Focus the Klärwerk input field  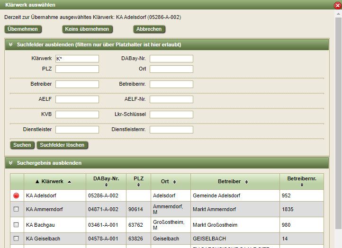pos(77,59)
